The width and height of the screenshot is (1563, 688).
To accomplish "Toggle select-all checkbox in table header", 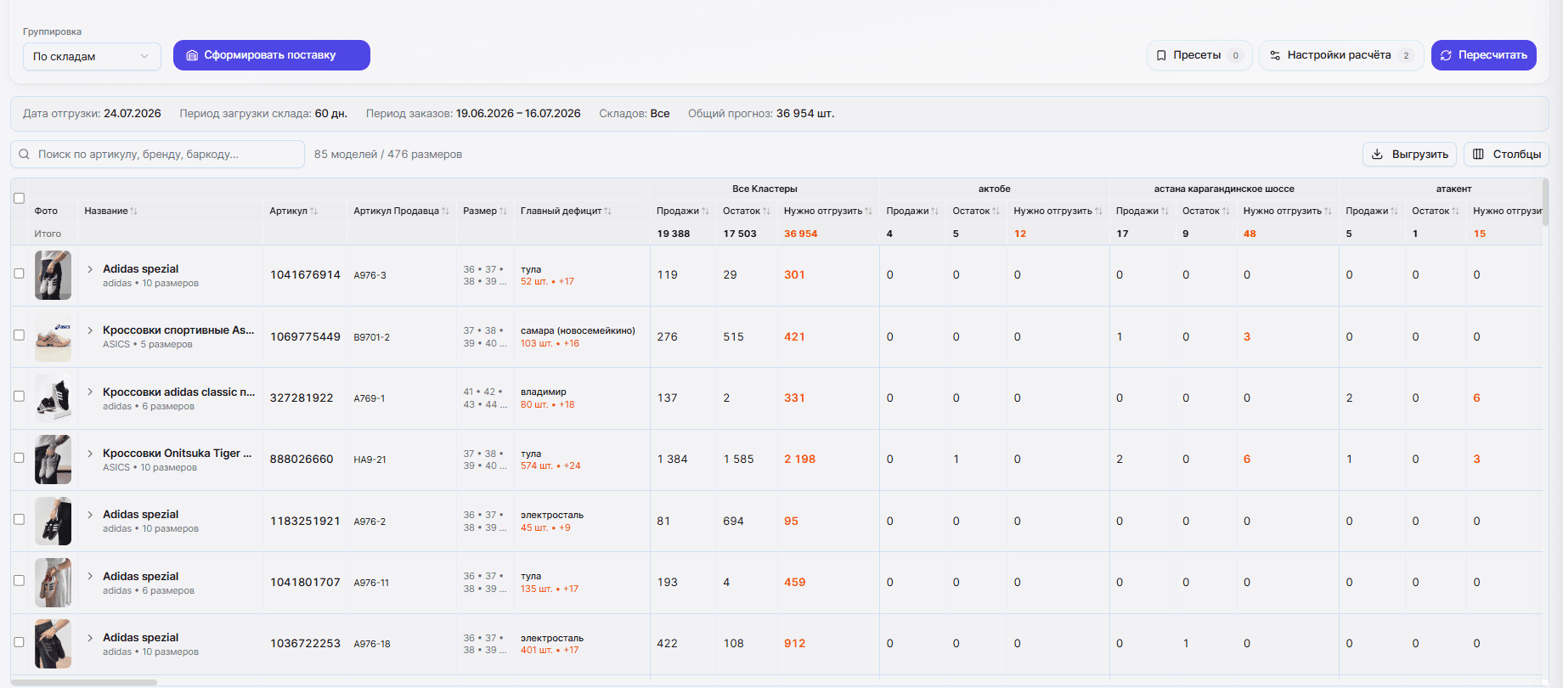I will (x=19, y=198).
